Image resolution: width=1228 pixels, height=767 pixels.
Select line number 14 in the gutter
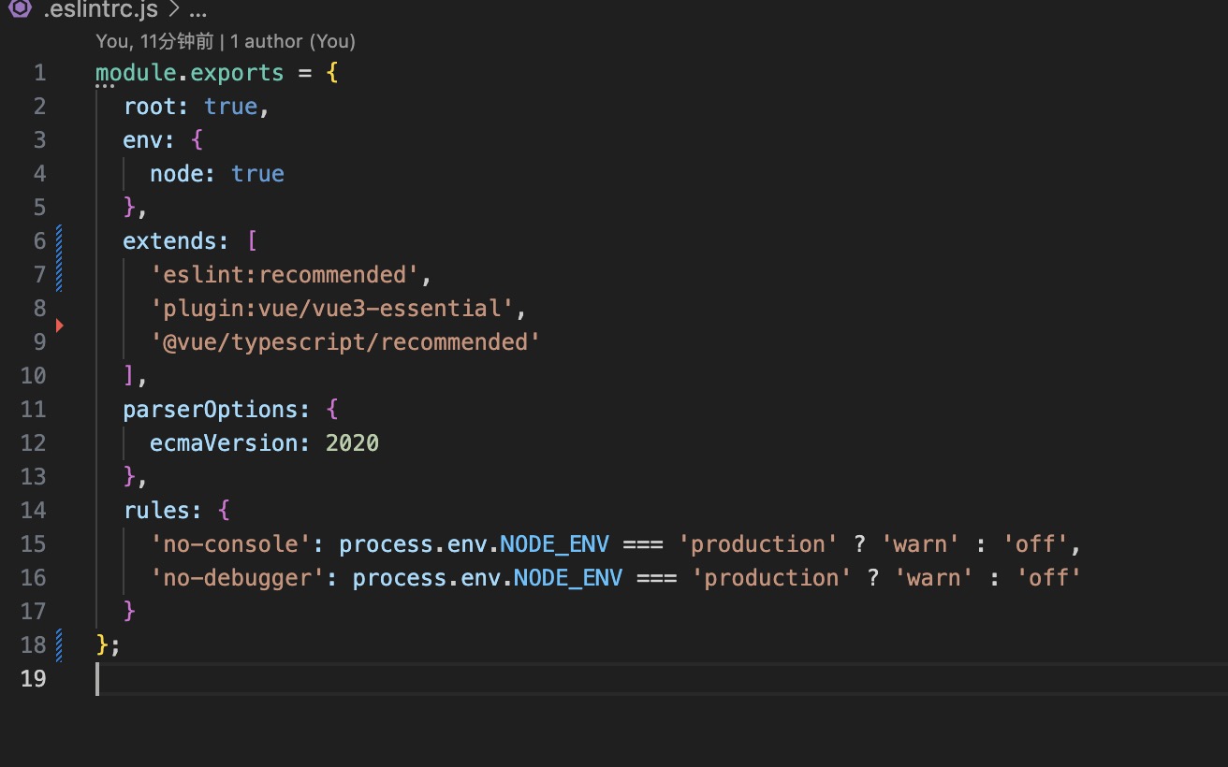click(33, 511)
